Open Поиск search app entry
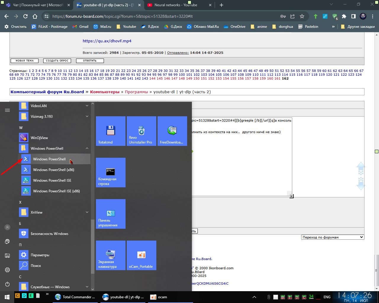Image resolution: width=379 pixels, height=303 pixels. tap(54, 266)
